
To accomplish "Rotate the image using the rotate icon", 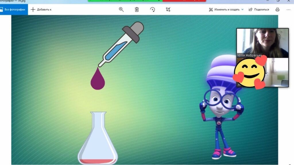I will click(152, 9).
